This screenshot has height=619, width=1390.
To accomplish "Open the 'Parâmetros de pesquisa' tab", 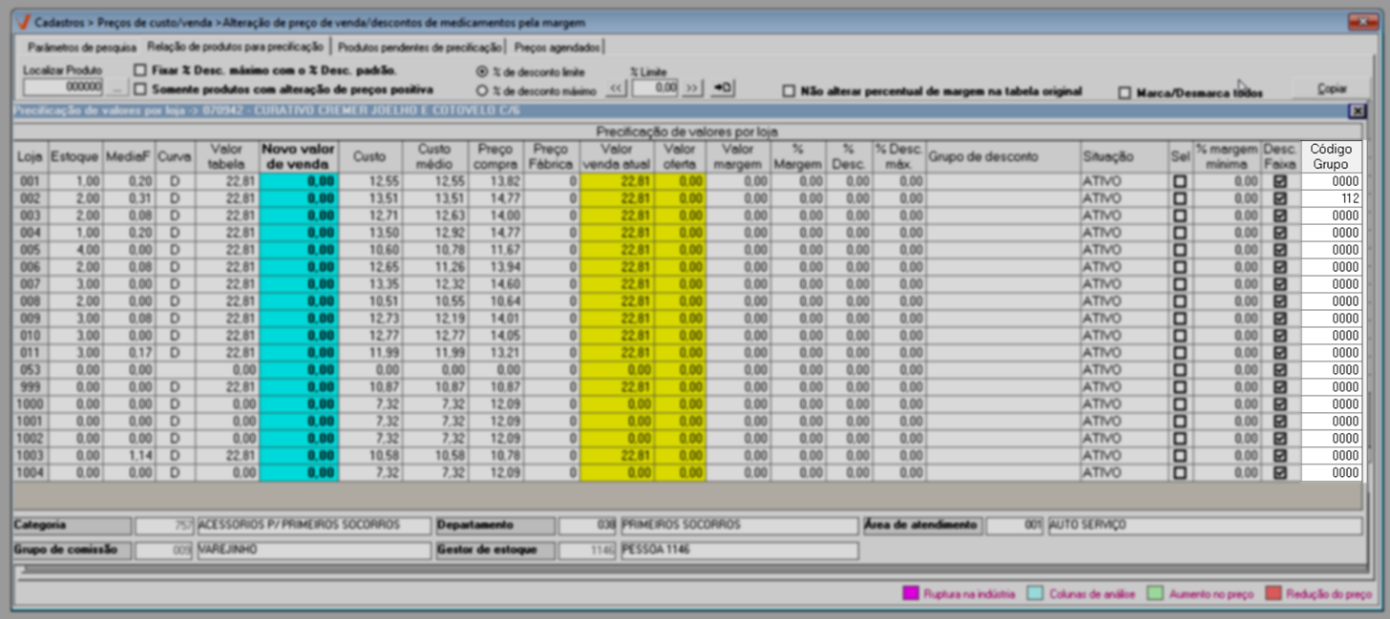I will pyautogui.click(x=82, y=47).
